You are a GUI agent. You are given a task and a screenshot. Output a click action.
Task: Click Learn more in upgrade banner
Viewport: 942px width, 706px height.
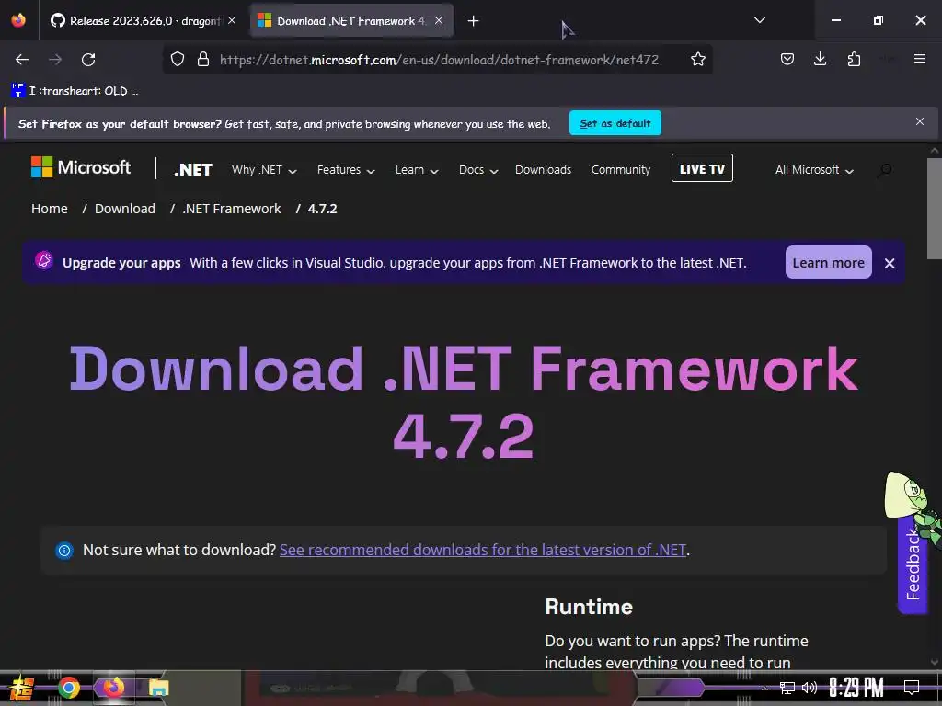point(829,262)
